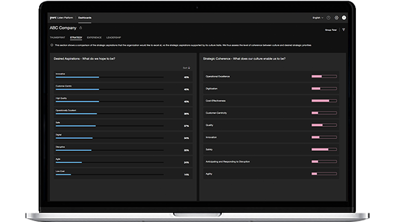The image size is (395, 222).
Task: Click the Innovative aspiration bar
Action: 110,77
